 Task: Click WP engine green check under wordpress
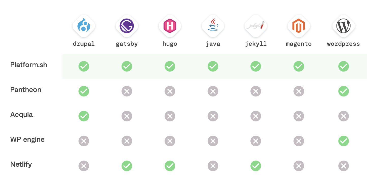[344, 141]
